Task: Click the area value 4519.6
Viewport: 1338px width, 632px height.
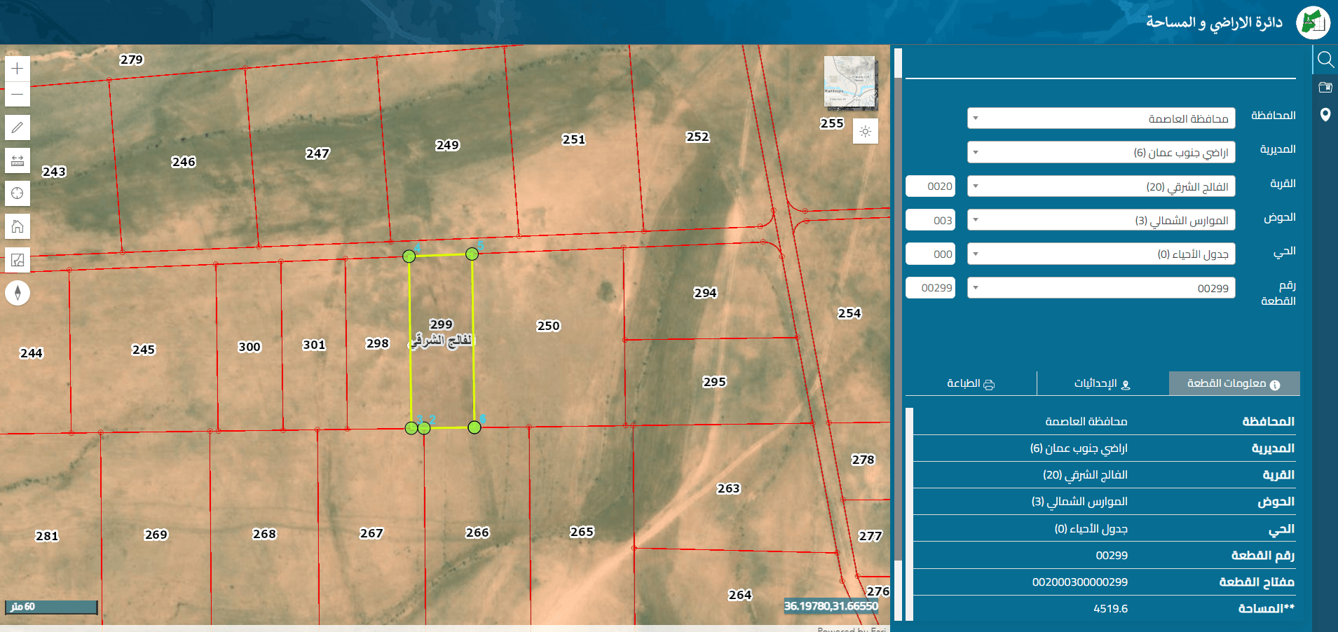Action: click(1110, 609)
